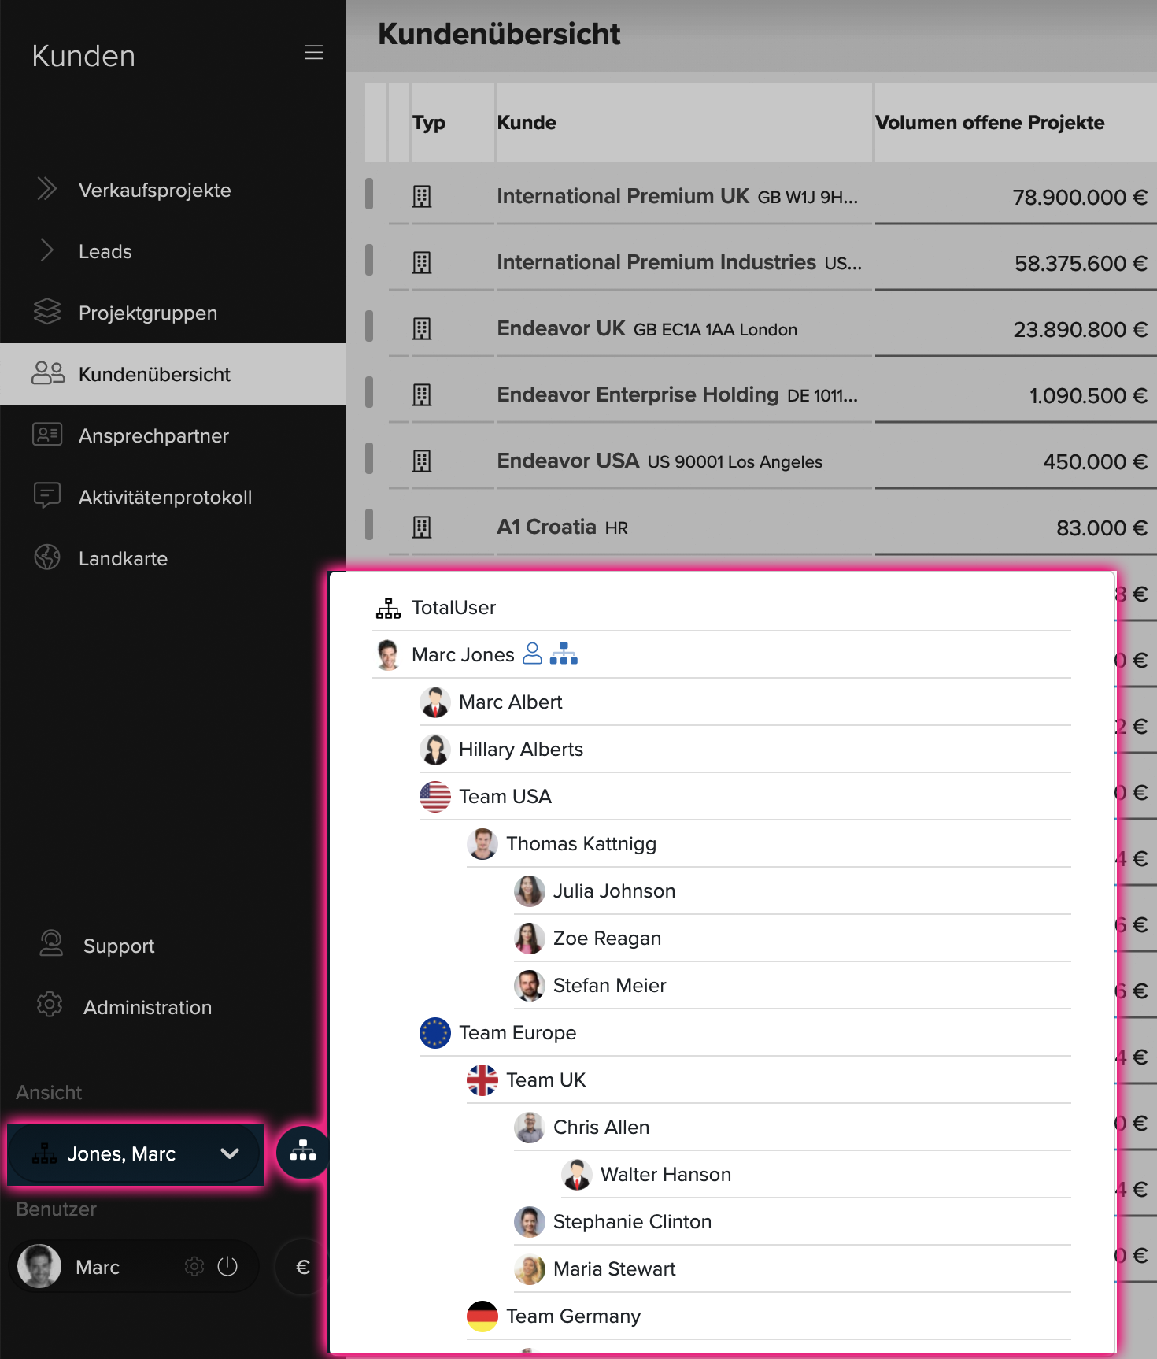Select Team Europe in the user tree

point(517,1032)
